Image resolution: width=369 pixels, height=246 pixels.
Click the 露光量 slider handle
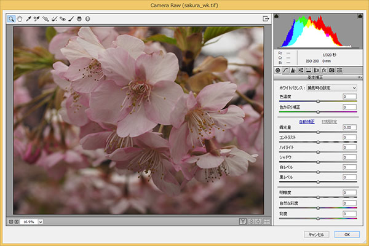pos(317,132)
